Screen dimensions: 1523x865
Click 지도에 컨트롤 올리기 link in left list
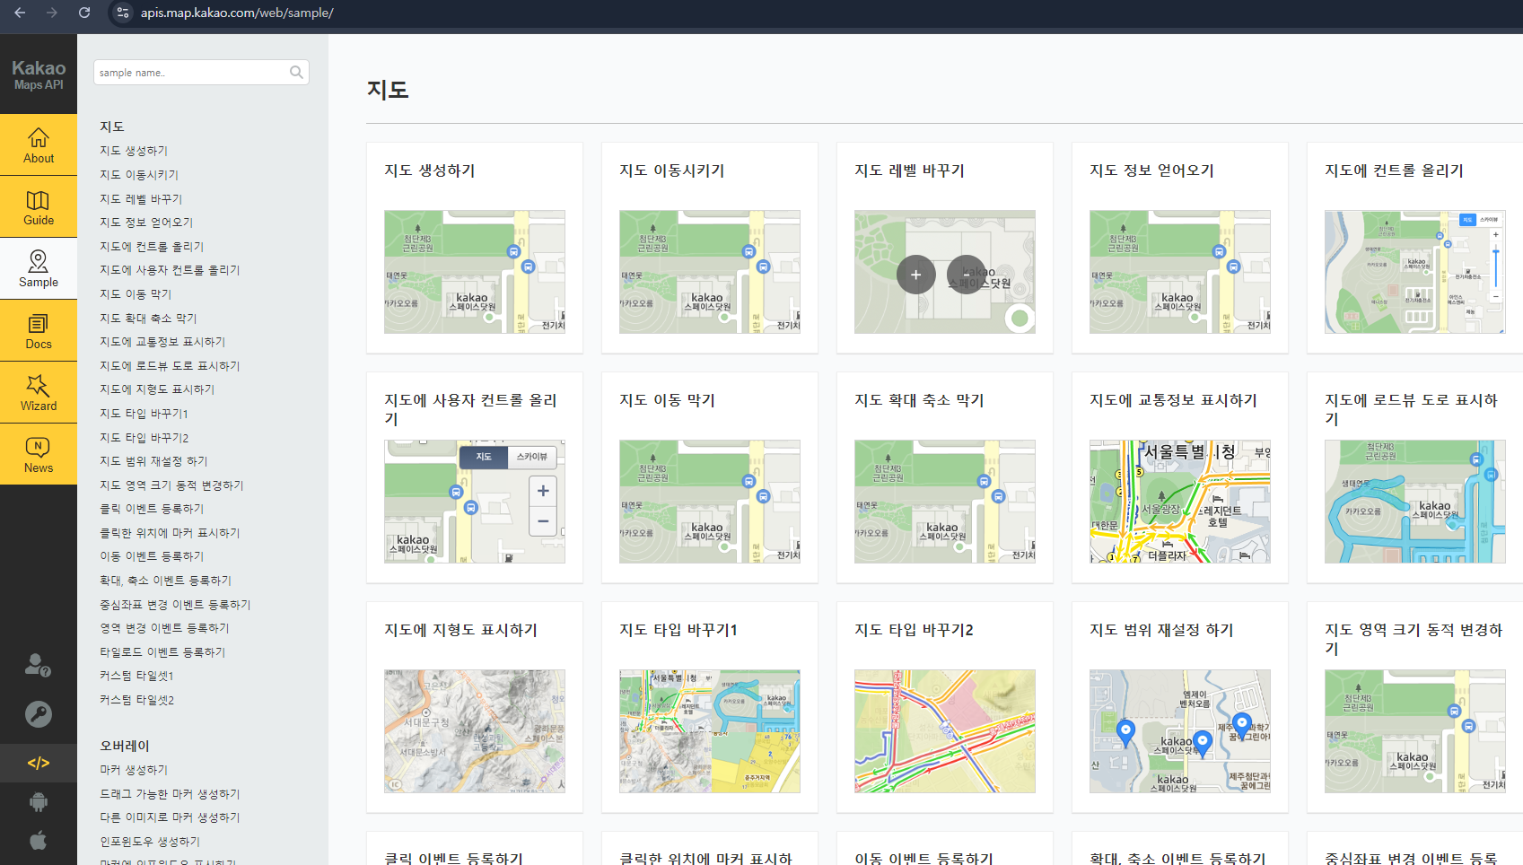pyautogui.click(x=152, y=247)
